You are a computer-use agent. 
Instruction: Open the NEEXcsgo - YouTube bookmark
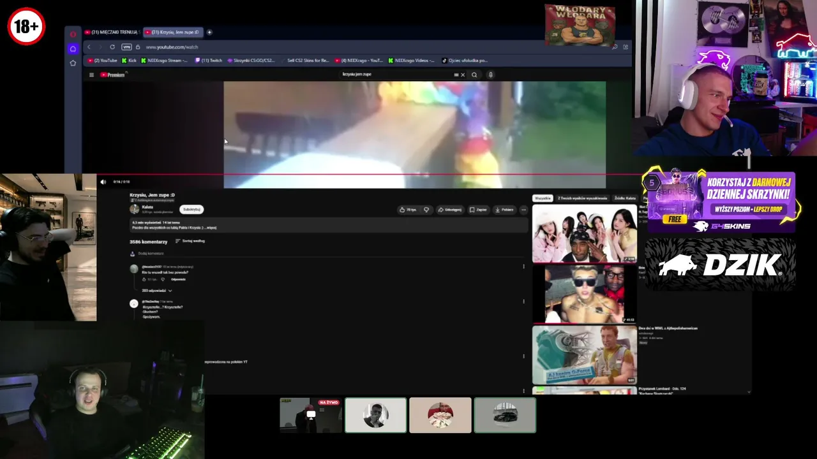click(359, 61)
